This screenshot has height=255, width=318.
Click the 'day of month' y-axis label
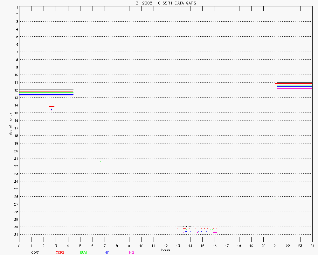[10, 124]
